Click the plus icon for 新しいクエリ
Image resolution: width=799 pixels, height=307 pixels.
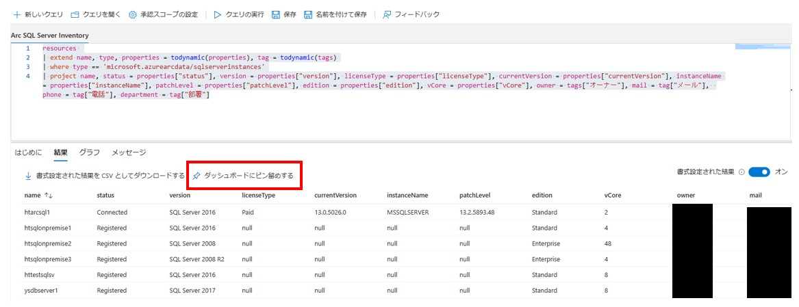17,15
